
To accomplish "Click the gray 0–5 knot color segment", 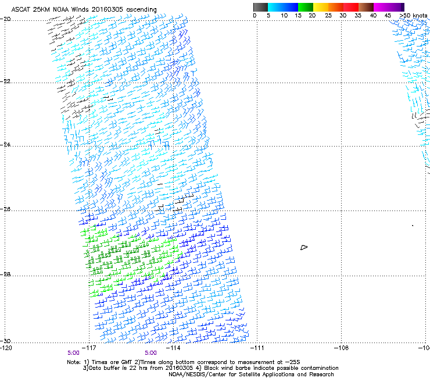I will click(260, 7).
